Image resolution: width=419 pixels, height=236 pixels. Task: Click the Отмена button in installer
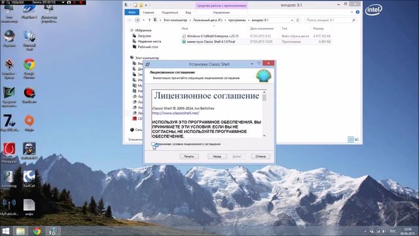coord(261,156)
